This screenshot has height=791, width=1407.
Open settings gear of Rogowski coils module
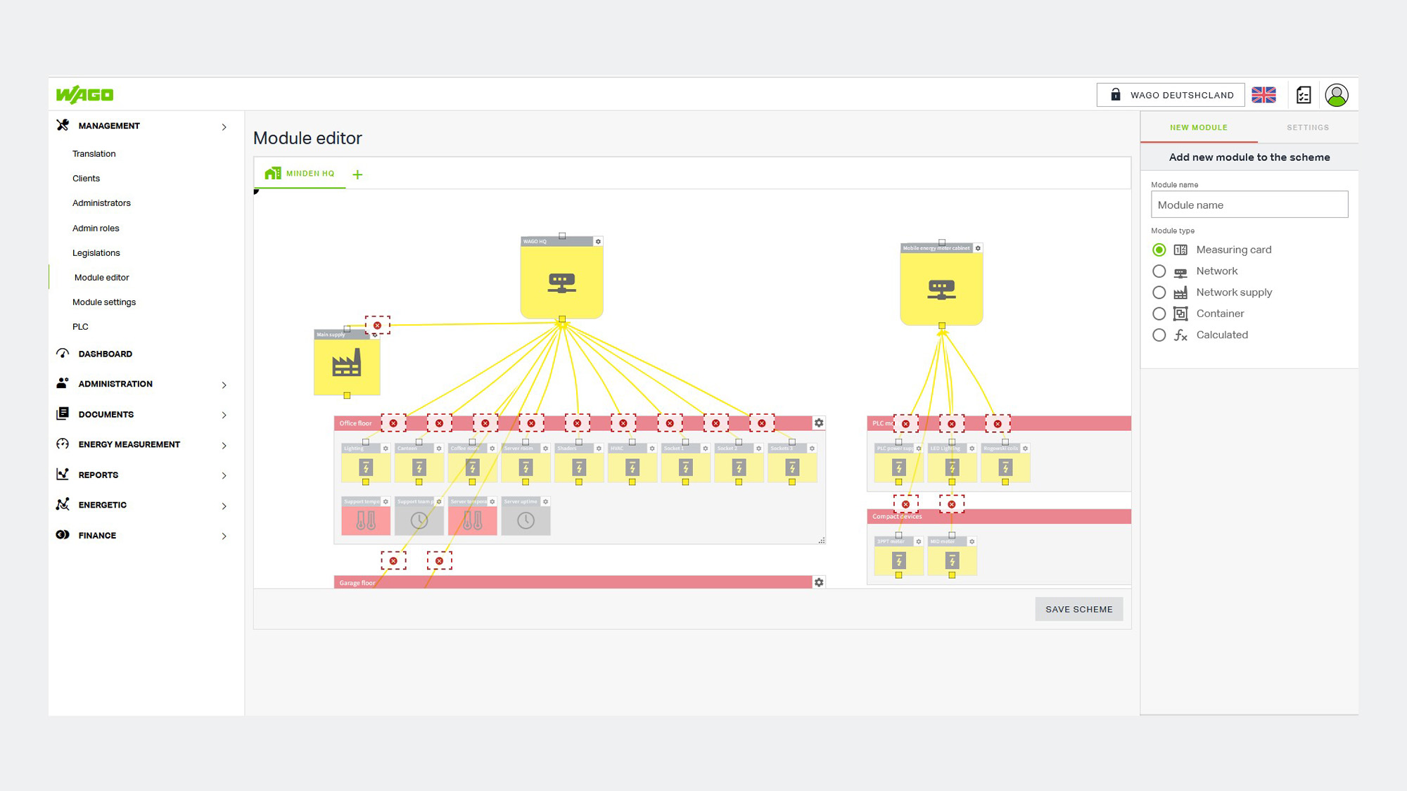(x=1025, y=448)
